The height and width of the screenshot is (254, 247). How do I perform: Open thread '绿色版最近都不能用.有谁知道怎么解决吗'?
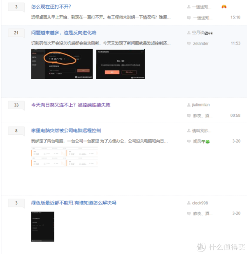(x=74, y=203)
